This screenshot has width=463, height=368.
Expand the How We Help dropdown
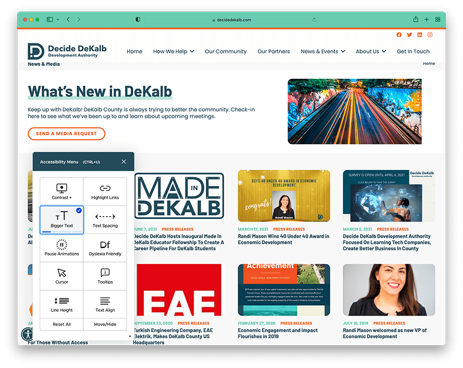(x=173, y=51)
